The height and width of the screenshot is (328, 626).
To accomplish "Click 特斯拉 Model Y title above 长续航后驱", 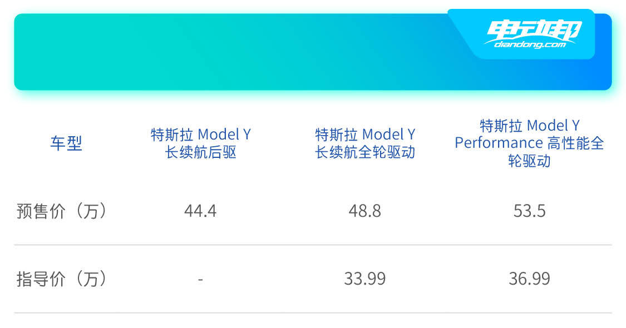I will (200, 135).
